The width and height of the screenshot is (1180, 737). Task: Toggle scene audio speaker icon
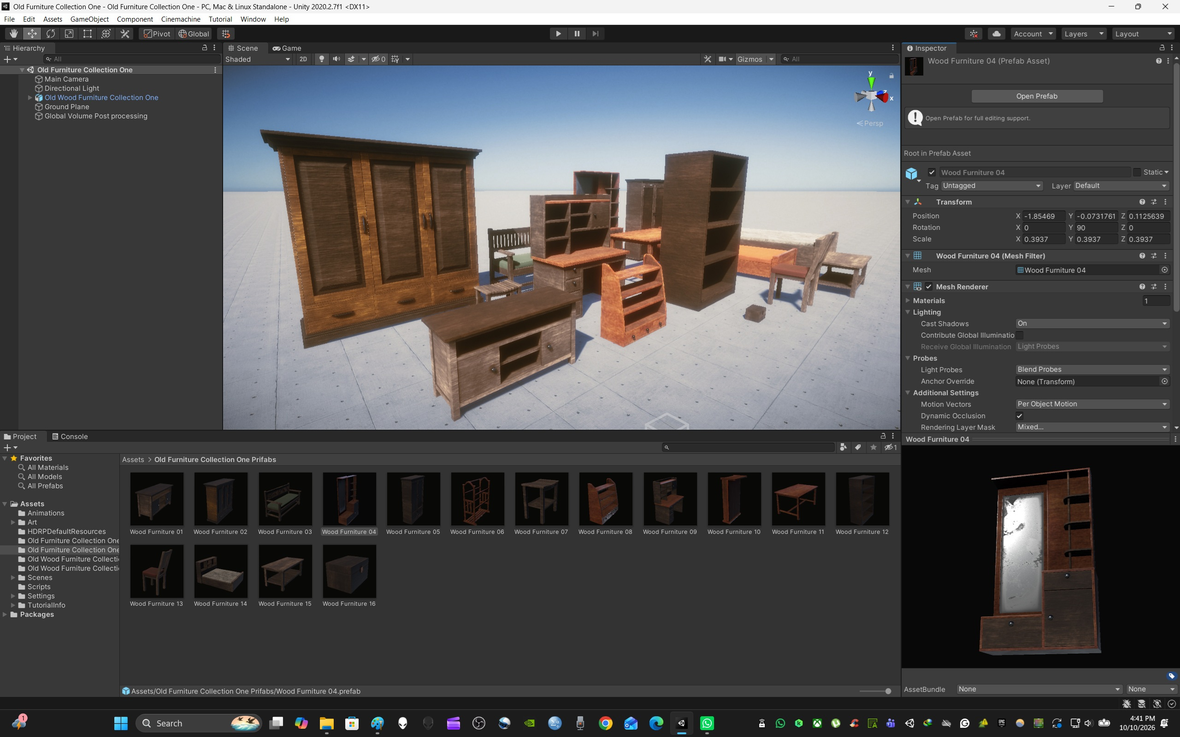(336, 59)
